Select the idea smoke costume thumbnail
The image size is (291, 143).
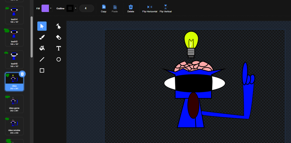point(14,126)
